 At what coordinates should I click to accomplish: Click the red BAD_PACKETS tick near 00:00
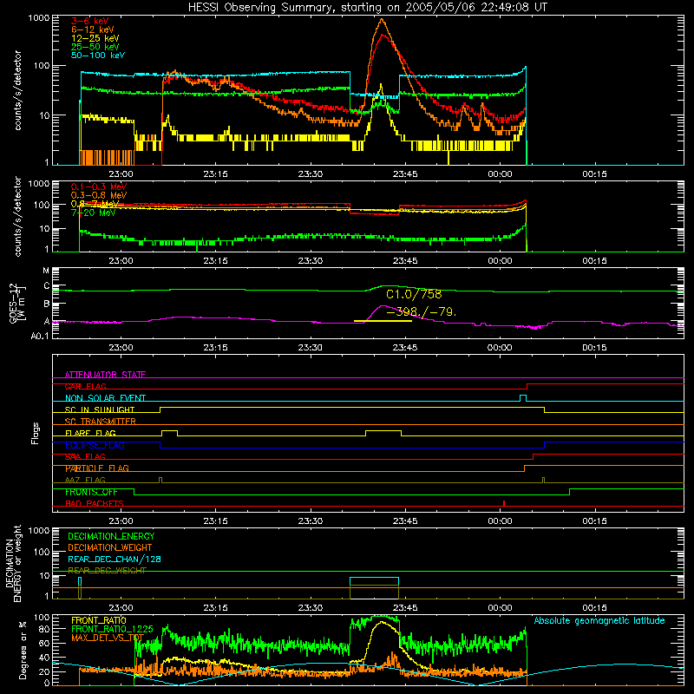click(x=504, y=503)
